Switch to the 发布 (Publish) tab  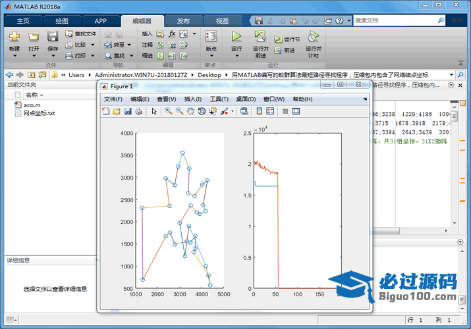tap(183, 20)
